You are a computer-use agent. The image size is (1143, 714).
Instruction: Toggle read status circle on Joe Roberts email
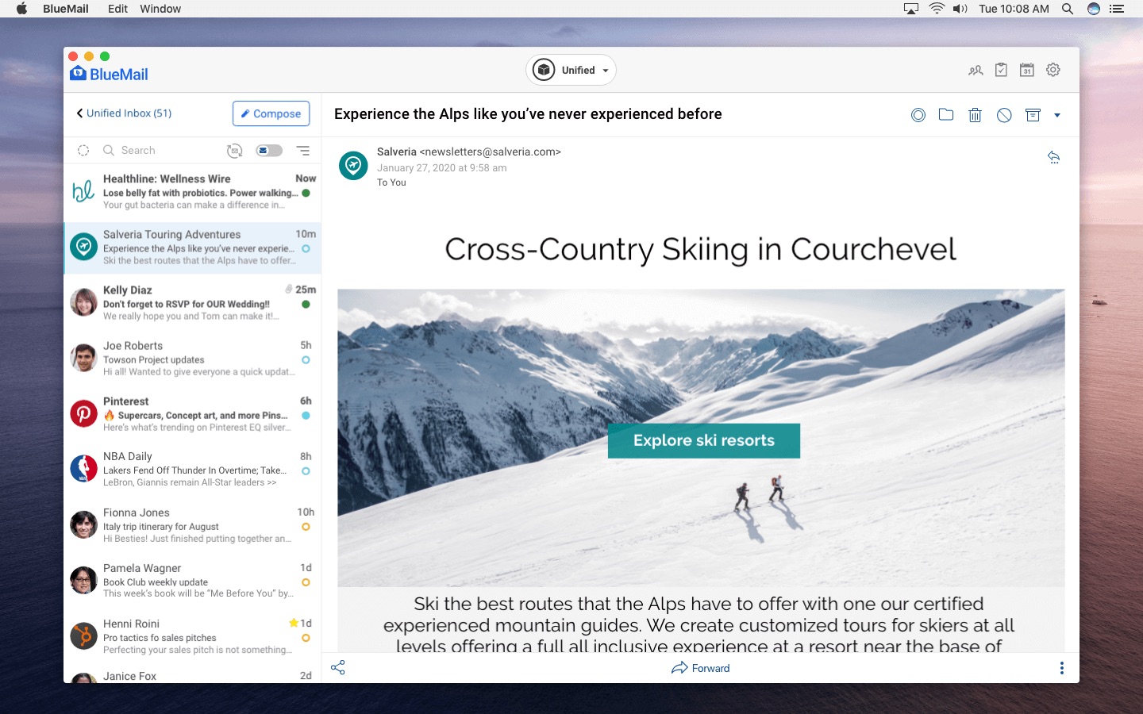pyautogui.click(x=306, y=359)
